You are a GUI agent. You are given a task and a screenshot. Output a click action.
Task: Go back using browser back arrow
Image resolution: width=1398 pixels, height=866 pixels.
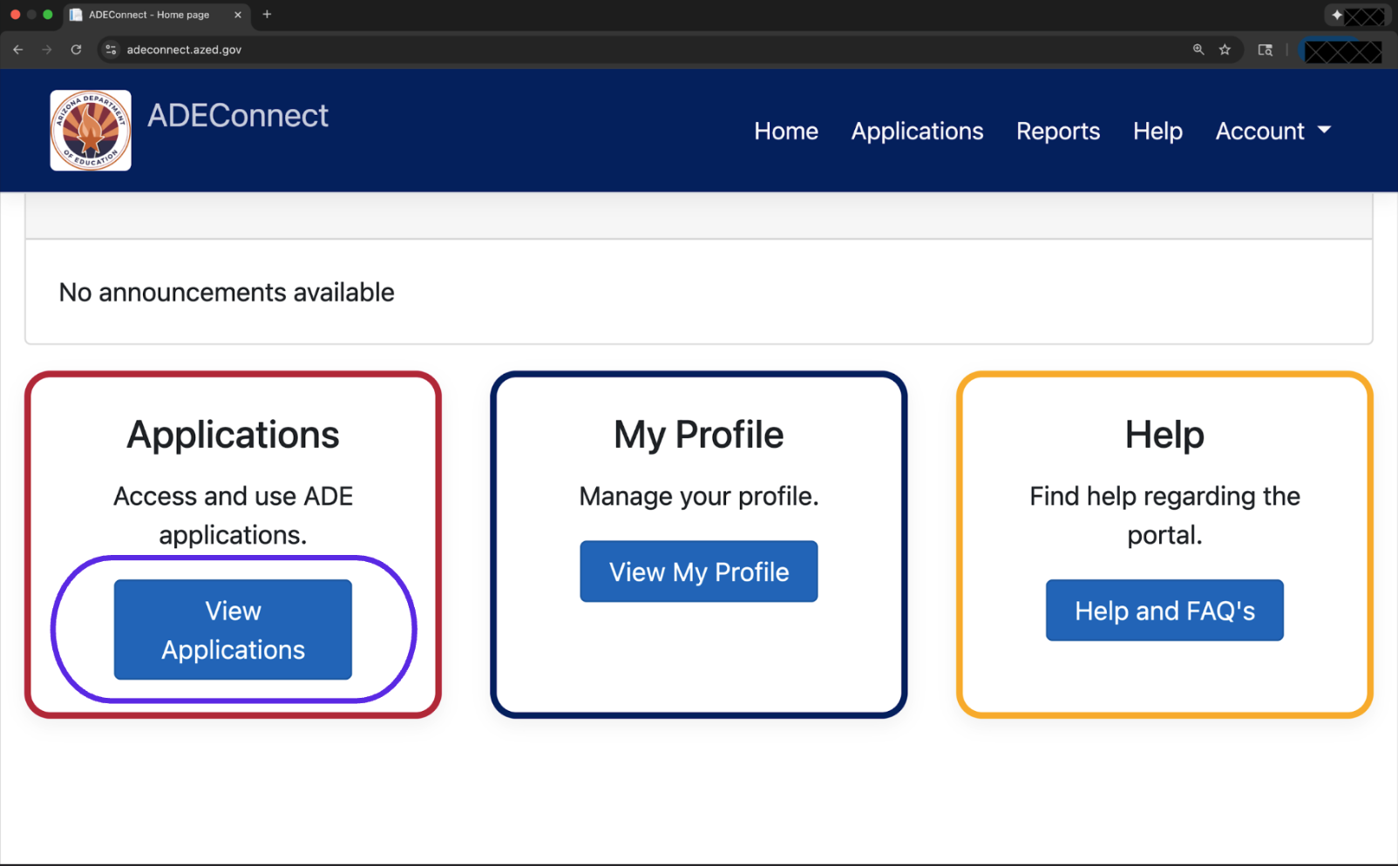click(x=18, y=50)
